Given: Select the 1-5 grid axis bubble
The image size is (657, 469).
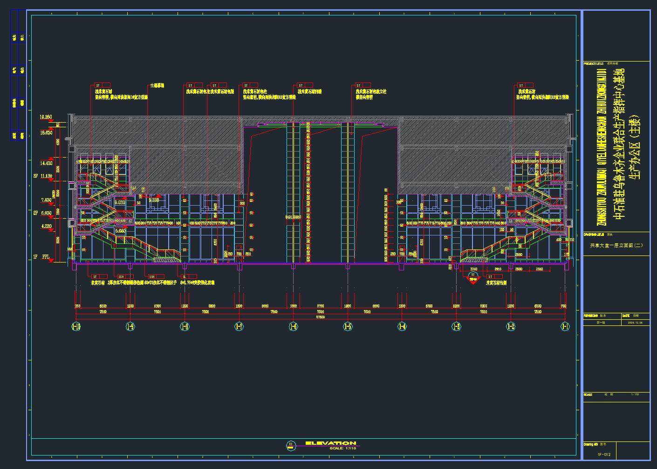Looking at the screenshot, I should point(348,327).
